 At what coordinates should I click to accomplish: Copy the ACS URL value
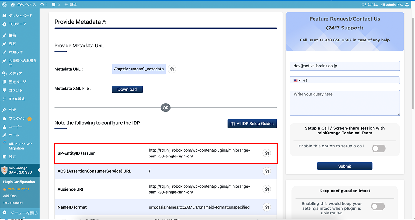267,171
